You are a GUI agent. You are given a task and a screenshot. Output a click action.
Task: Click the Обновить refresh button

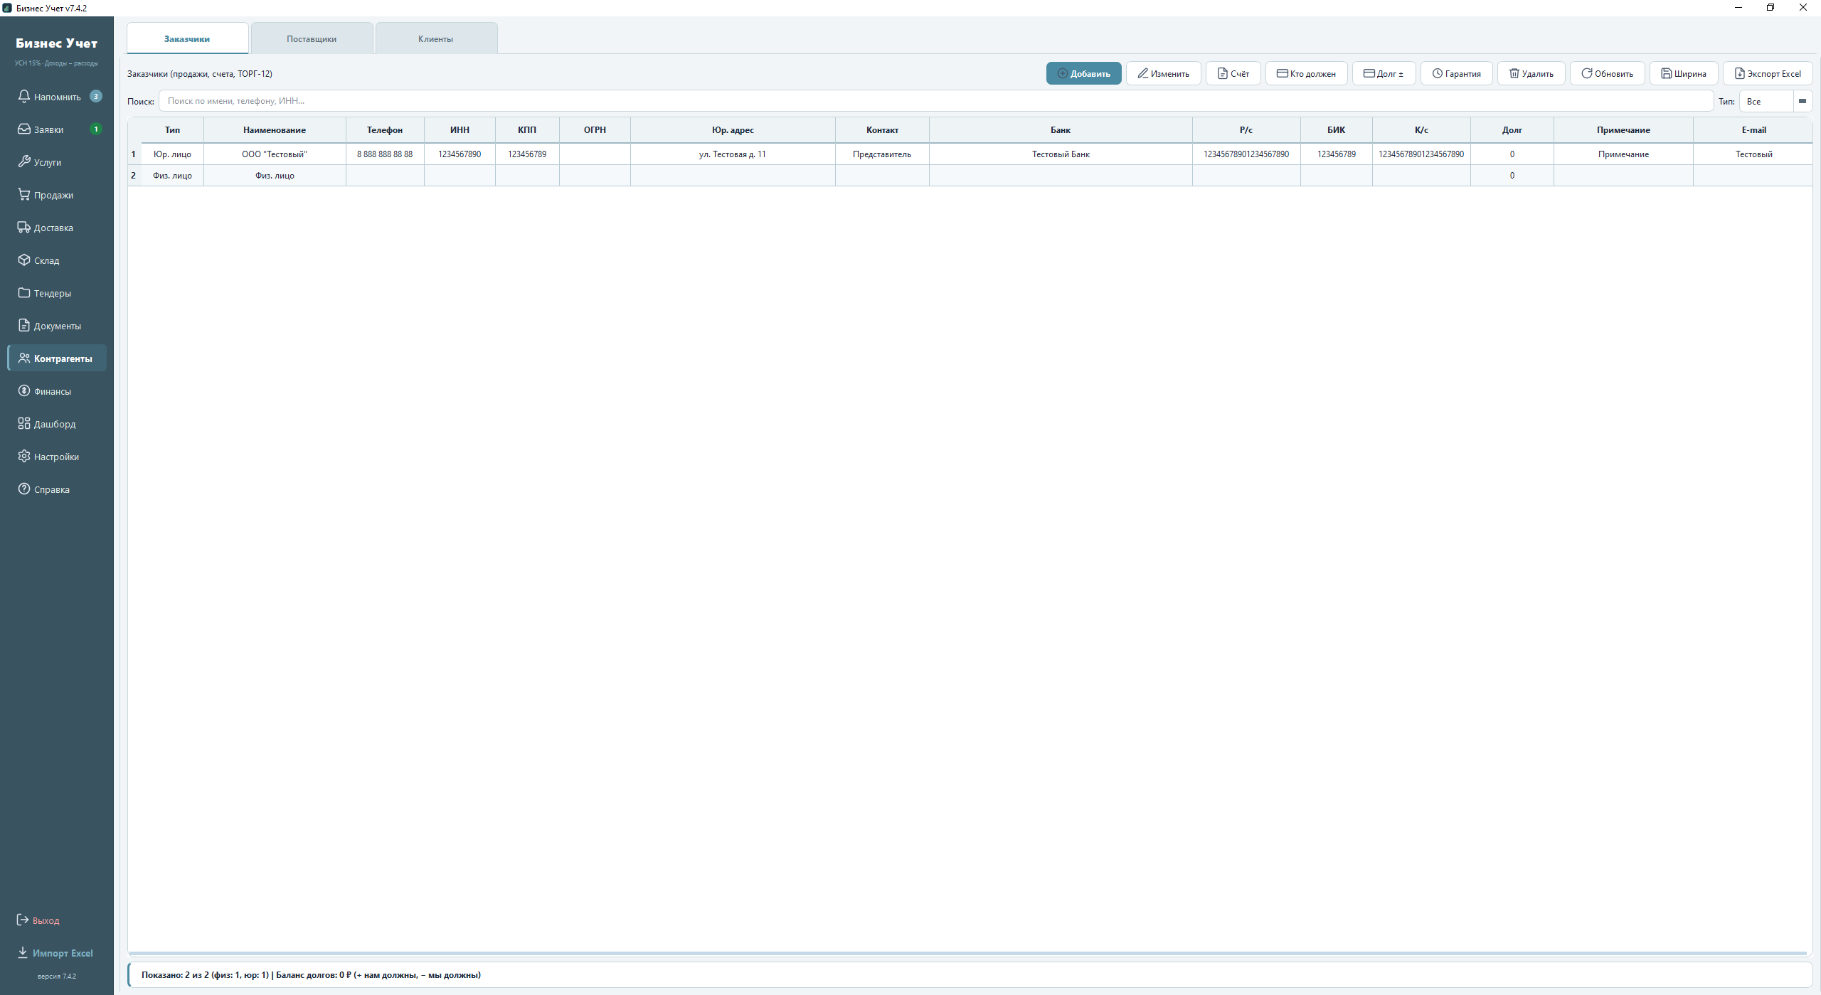click(x=1607, y=73)
